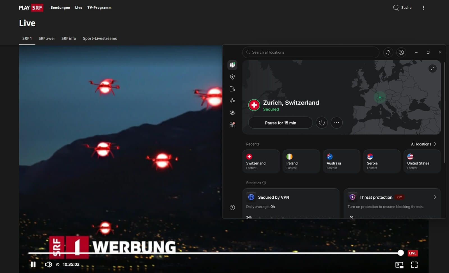This screenshot has height=273, width=449.
Task: Click the VPN window vertical scrollbar
Action: coord(445,112)
